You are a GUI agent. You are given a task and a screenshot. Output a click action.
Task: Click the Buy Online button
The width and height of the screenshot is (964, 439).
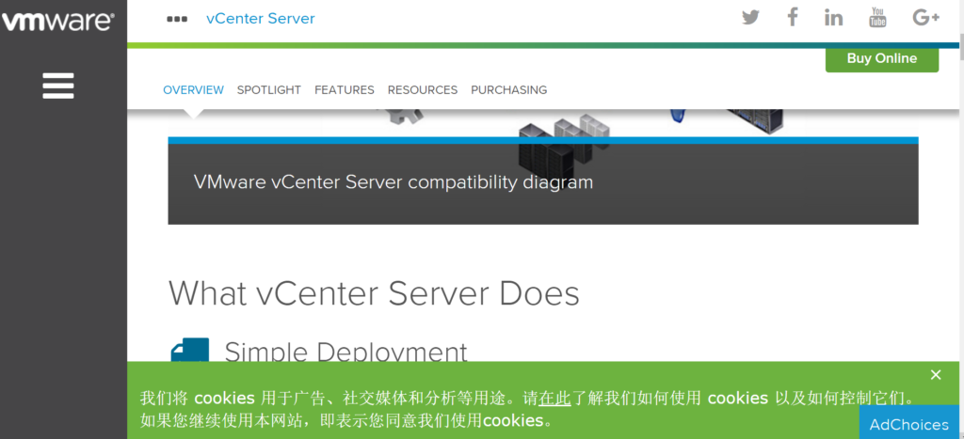(x=881, y=59)
